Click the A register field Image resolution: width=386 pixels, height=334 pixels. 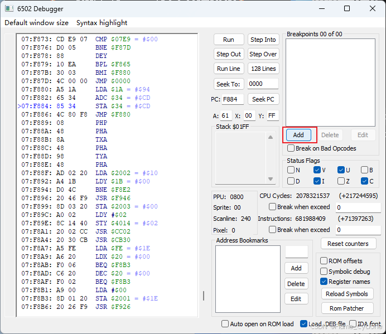(x=226, y=115)
